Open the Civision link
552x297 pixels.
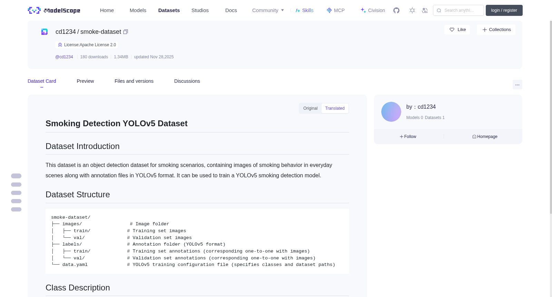tap(373, 10)
